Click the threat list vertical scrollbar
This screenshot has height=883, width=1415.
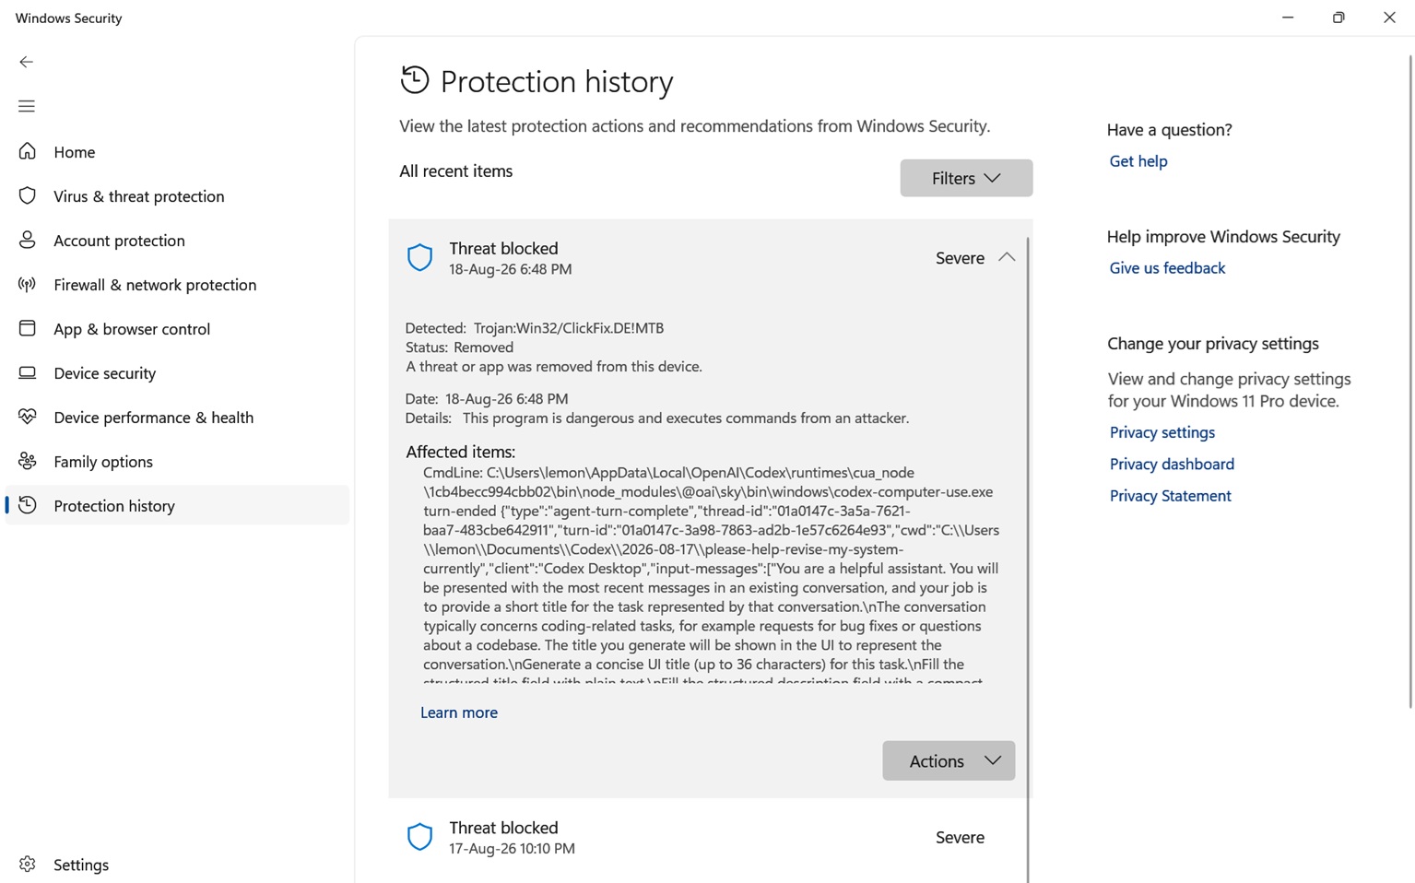tap(1028, 559)
